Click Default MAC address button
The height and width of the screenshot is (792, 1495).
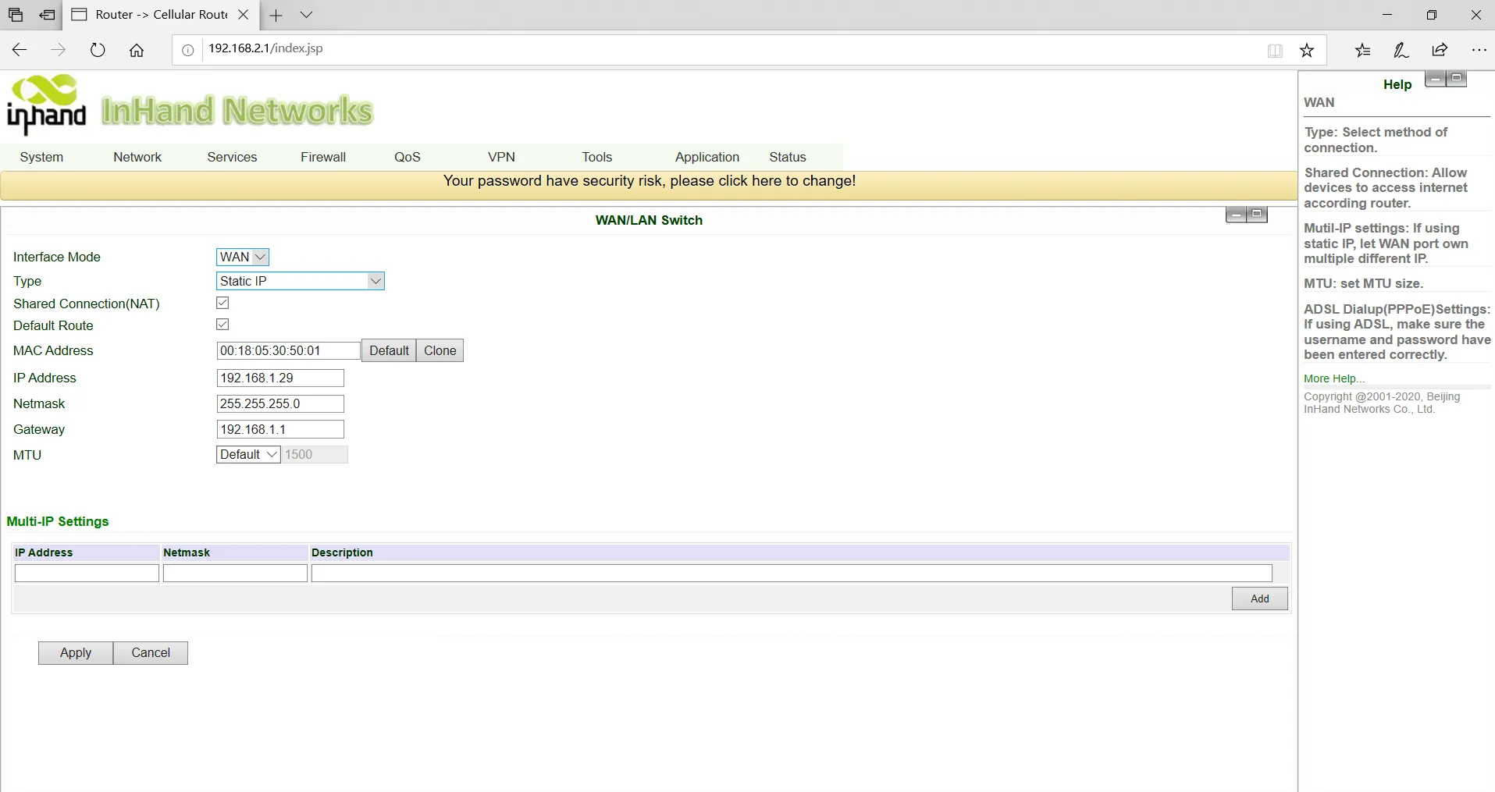tap(389, 350)
